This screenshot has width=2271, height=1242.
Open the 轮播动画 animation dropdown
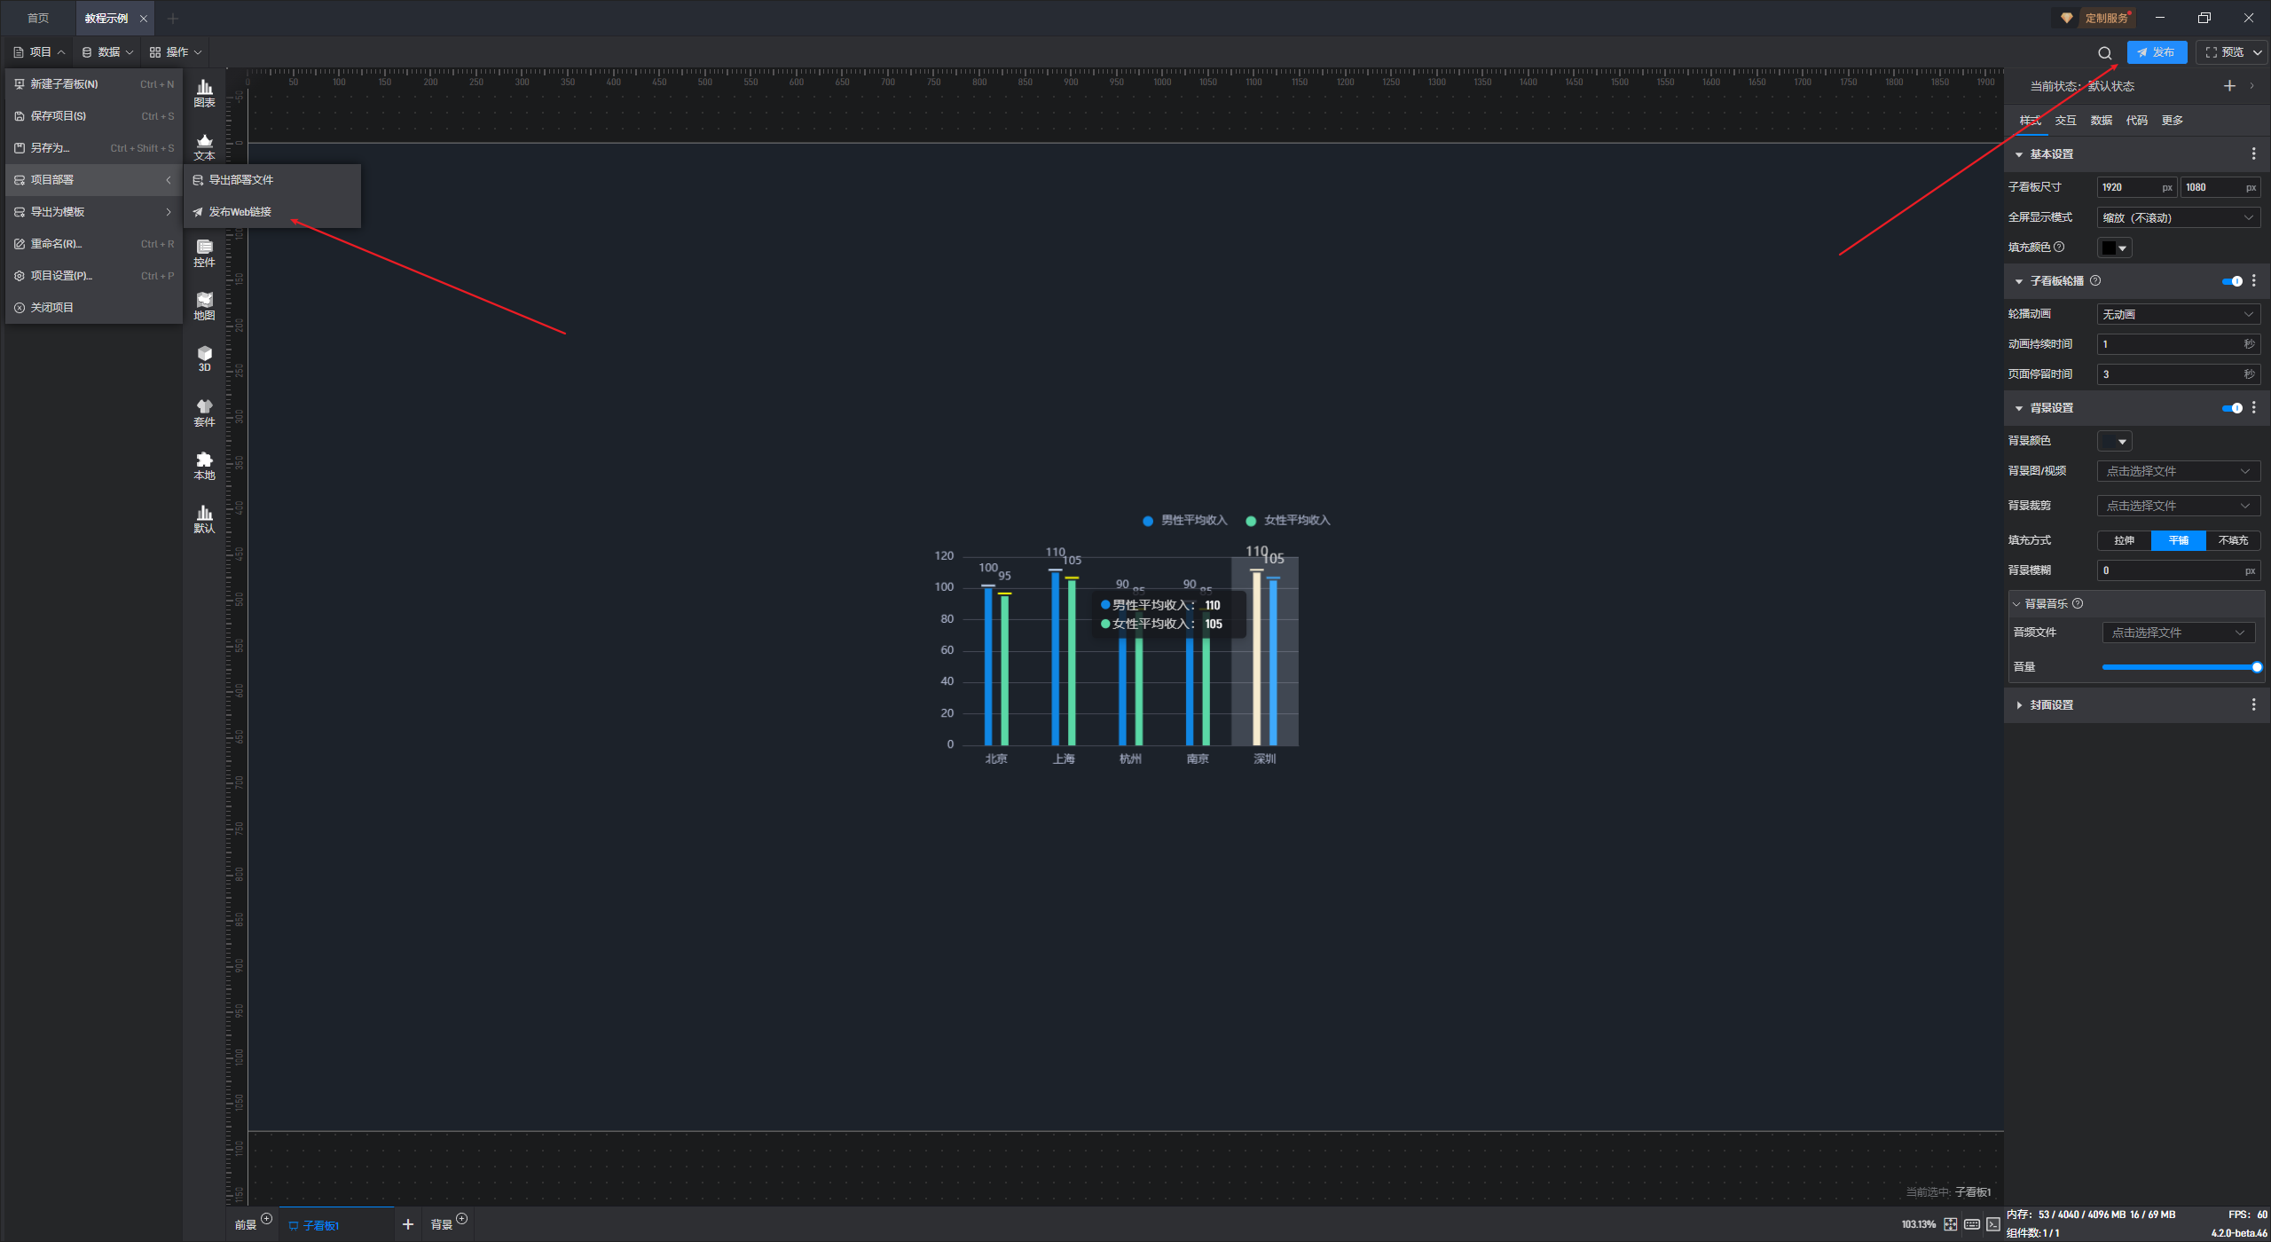pos(2177,314)
